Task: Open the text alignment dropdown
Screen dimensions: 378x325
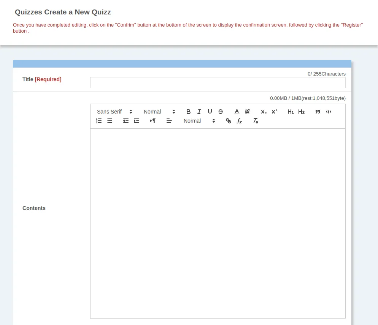Action: coord(169,121)
